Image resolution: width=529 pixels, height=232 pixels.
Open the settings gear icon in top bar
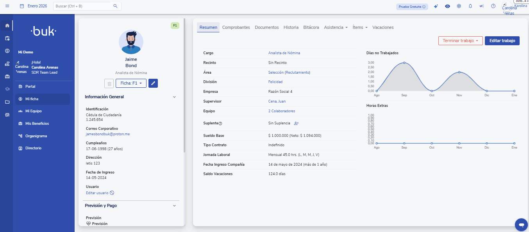459,6
